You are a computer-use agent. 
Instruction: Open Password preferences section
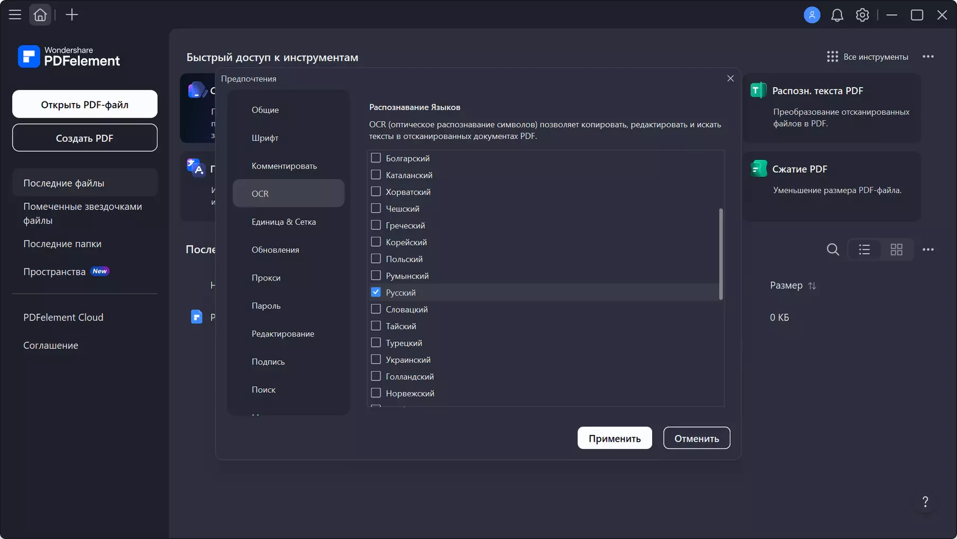point(289,305)
